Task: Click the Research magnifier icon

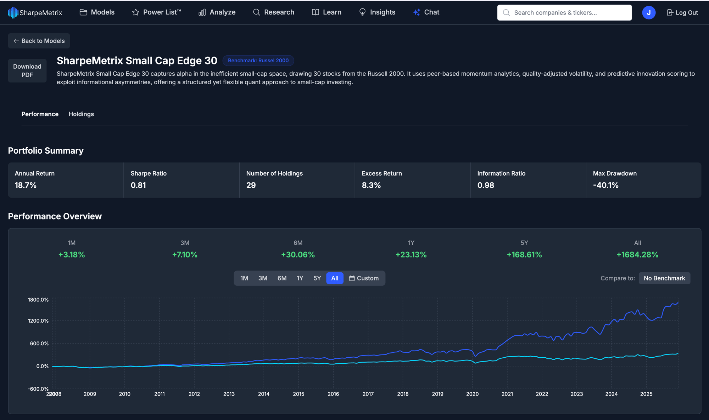Action: click(256, 12)
